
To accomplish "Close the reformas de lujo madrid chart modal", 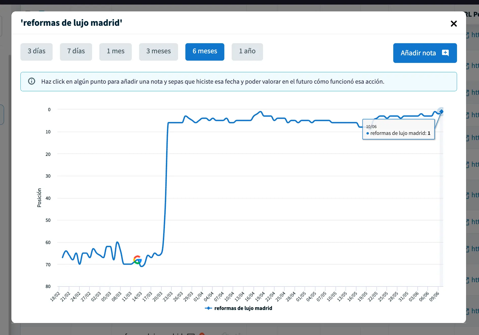I will 454,23.
